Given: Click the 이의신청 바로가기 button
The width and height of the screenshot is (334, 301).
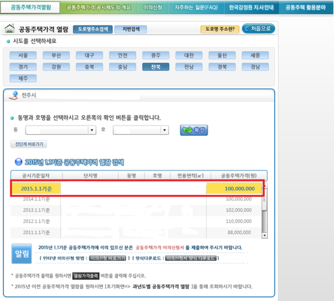Looking at the screenshot, I should tap(107, 258).
